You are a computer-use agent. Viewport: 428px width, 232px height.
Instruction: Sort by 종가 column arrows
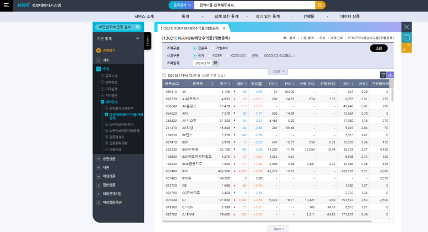(229, 84)
